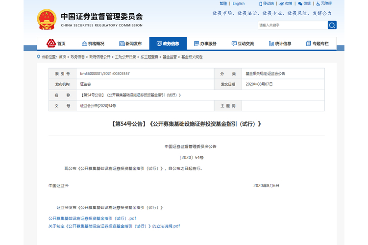Click the building icon beside 机构概况
The width and height of the screenshot is (368, 245).
click(x=84, y=44)
